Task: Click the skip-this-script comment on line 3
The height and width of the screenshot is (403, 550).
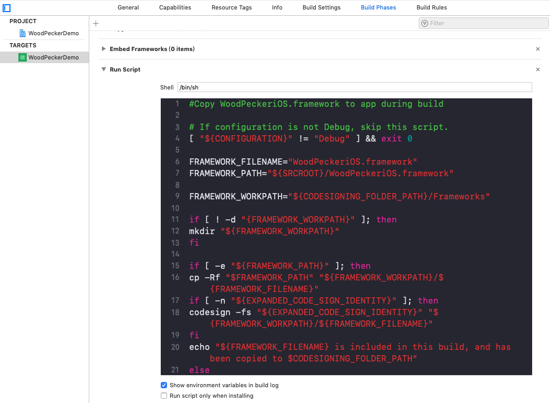Action: click(318, 127)
